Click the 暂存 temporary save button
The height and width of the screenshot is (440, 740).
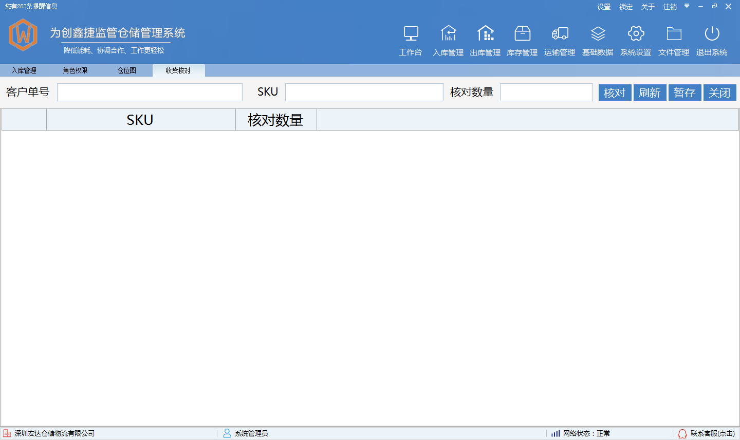tap(684, 93)
